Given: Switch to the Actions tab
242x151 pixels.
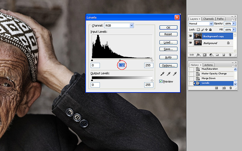Looking at the screenshot, I should pyautogui.click(x=208, y=65).
